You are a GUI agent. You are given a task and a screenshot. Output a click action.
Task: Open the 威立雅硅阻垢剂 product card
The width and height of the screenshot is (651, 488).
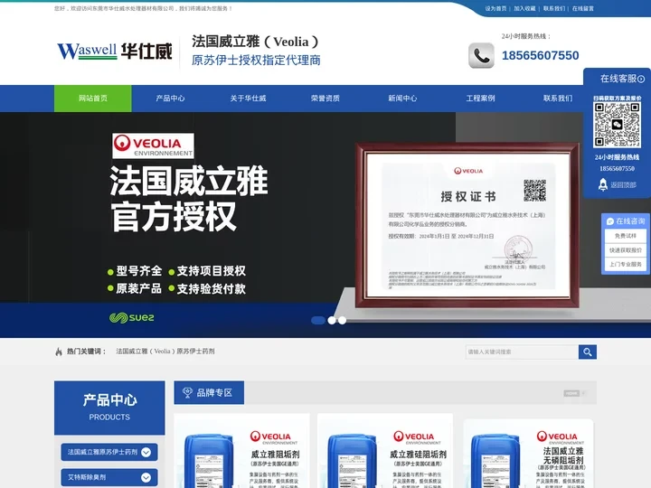coord(385,451)
